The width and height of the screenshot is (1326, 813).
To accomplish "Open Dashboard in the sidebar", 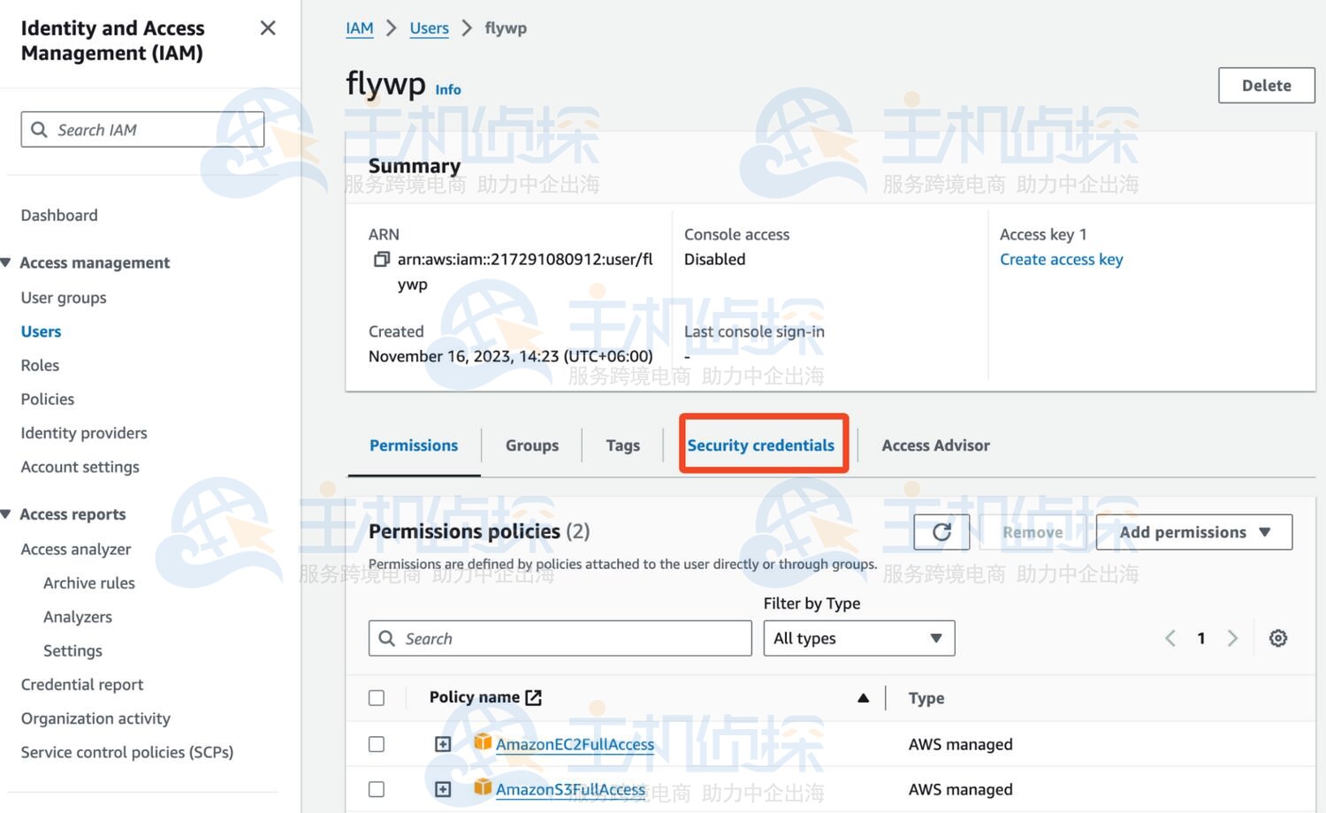I will pyautogui.click(x=59, y=215).
